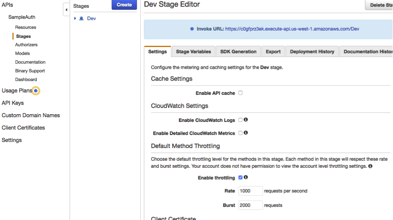
Task: Click the Rate input field
Action: pyautogui.click(x=250, y=191)
